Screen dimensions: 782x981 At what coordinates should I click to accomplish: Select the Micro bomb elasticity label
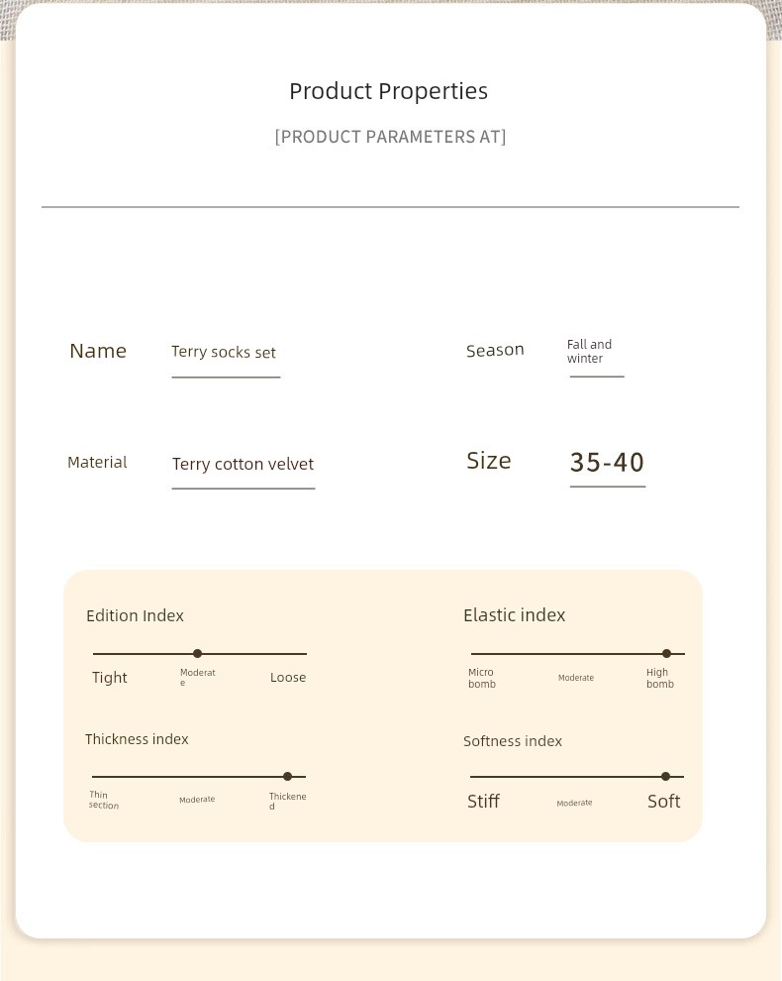click(482, 678)
